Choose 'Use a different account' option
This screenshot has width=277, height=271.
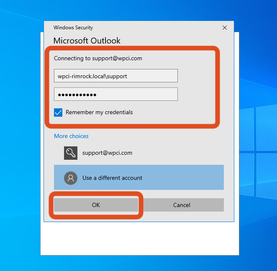(x=112, y=178)
